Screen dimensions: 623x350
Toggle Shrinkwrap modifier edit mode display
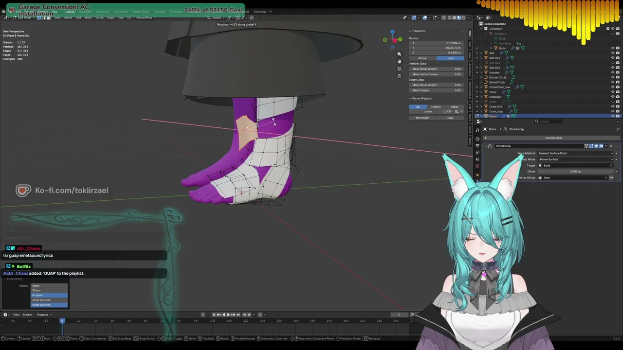point(592,146)
